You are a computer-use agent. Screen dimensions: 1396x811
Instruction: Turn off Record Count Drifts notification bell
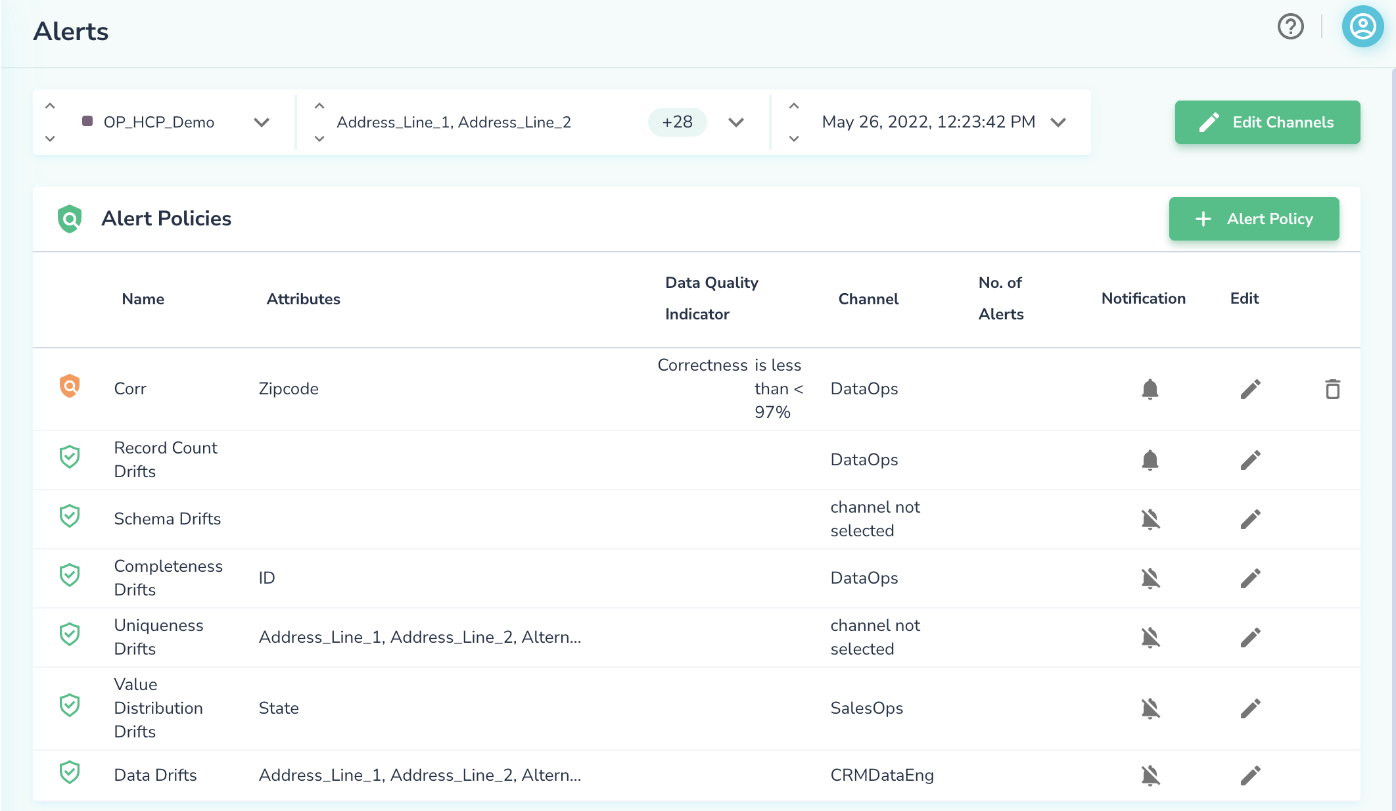tap(1150, 460)
